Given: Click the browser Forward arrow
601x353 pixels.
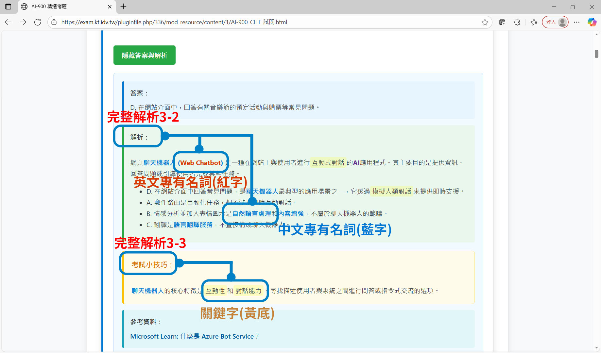Looking at the screenshot, I should pos(23,22).
